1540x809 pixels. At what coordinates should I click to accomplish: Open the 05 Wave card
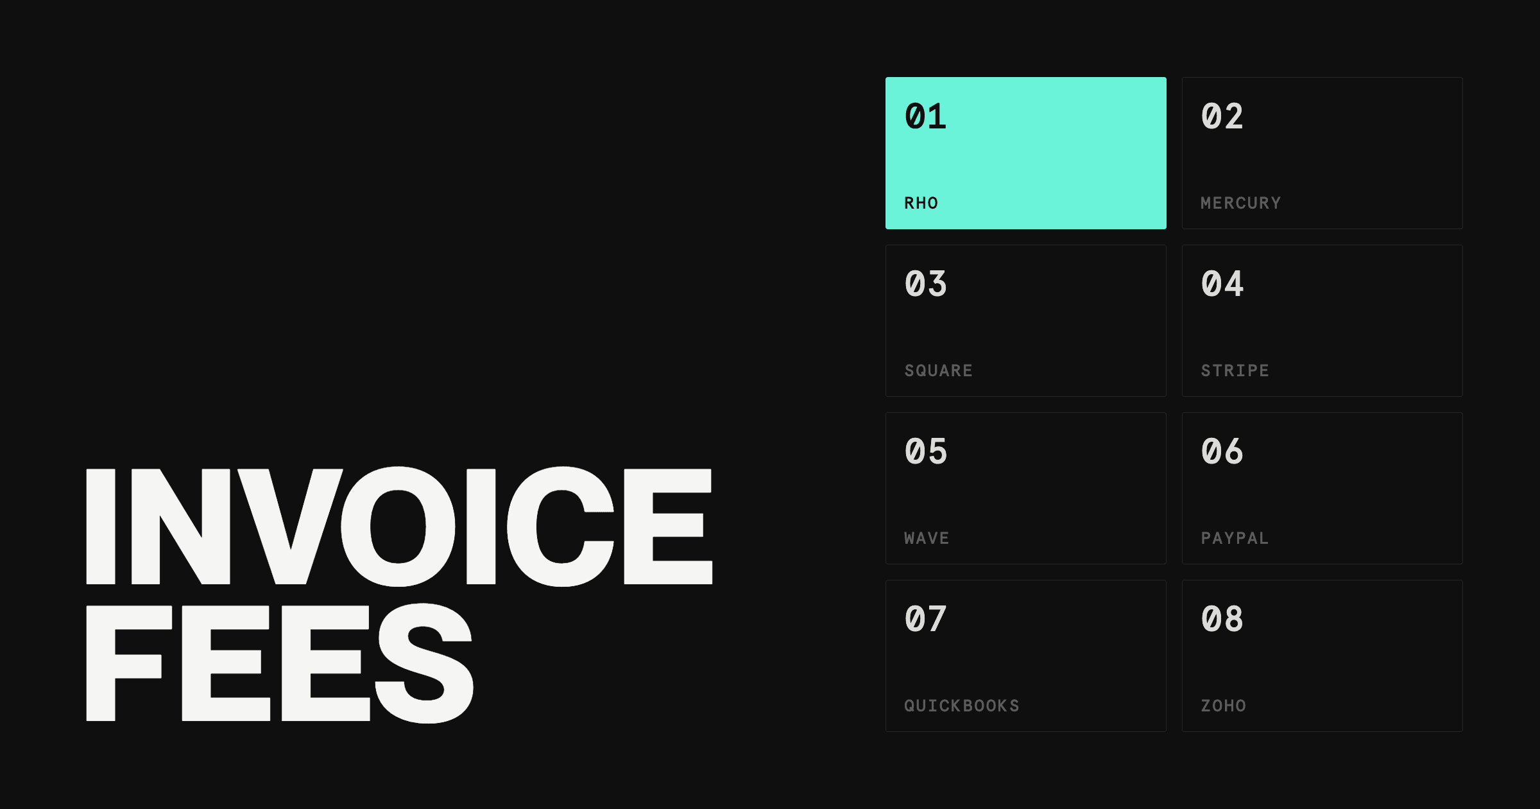pyautogui.click(x=1025, y=488)
